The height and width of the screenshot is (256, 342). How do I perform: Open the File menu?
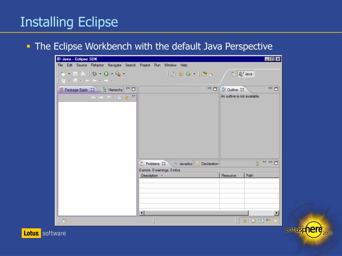point(60,65)
